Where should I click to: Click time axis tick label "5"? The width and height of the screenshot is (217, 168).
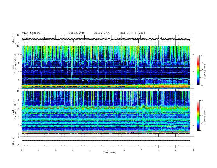[x=107, y=150]
